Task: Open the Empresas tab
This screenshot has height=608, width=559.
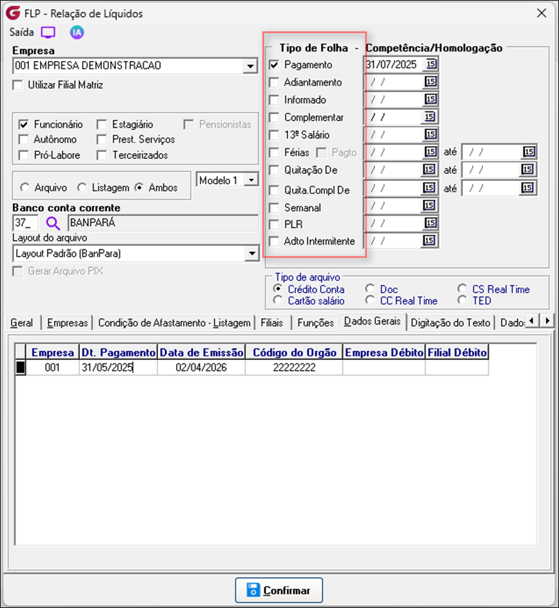Action: pos(68,323)
